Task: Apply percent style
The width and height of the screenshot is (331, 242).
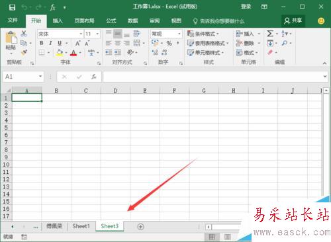Action: pos(169,43)
